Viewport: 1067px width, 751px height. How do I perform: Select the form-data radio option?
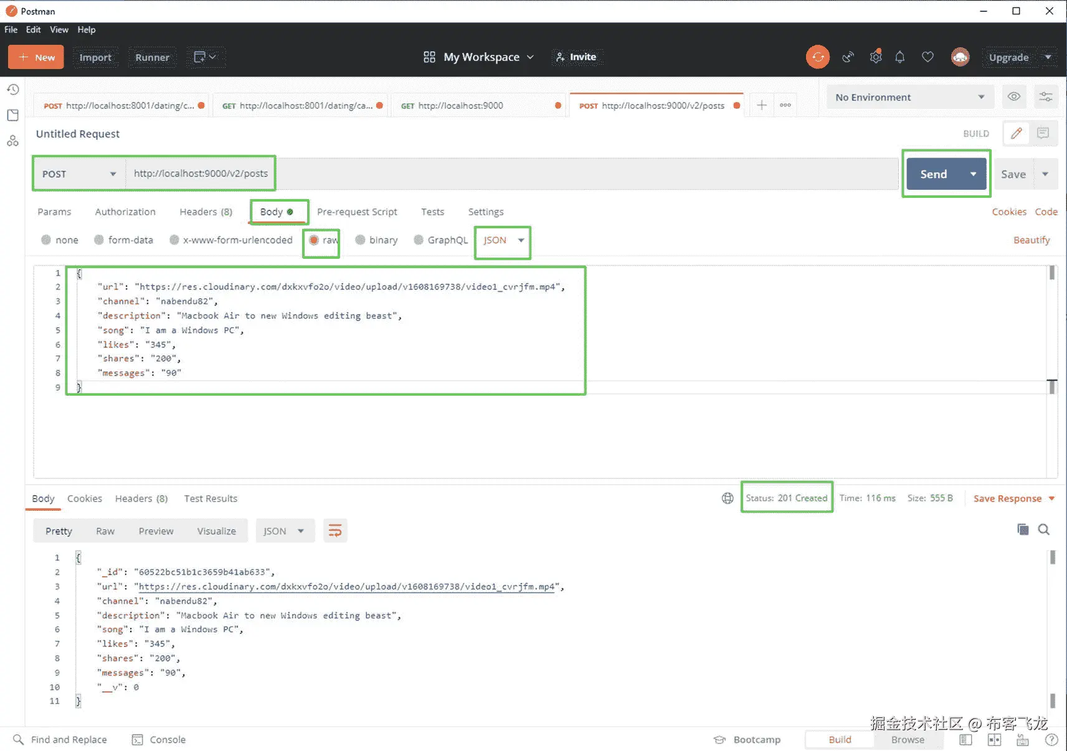(99, 240)
